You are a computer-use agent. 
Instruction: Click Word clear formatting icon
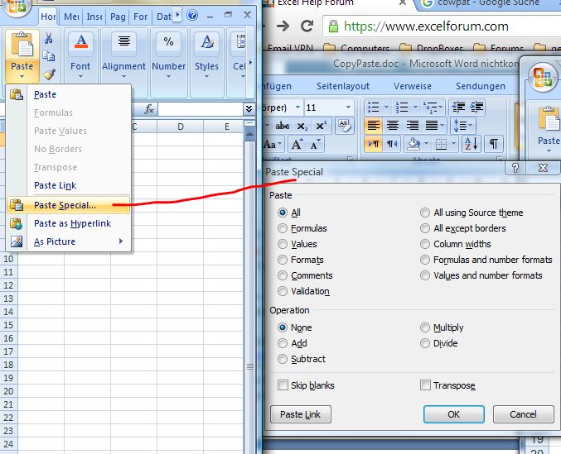click(344, 126)
